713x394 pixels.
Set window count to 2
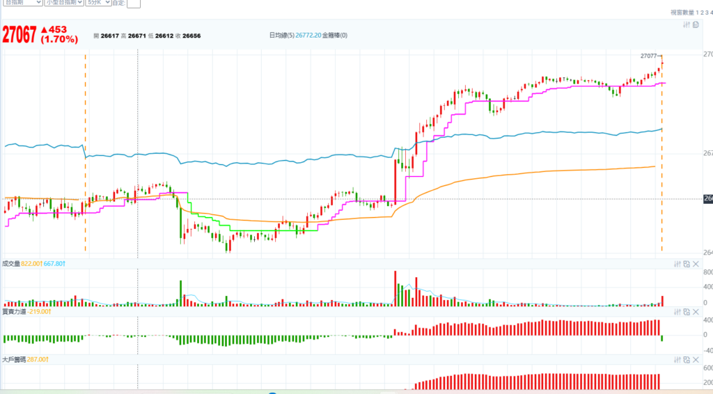pyautogui.click(x=701, y=13)
